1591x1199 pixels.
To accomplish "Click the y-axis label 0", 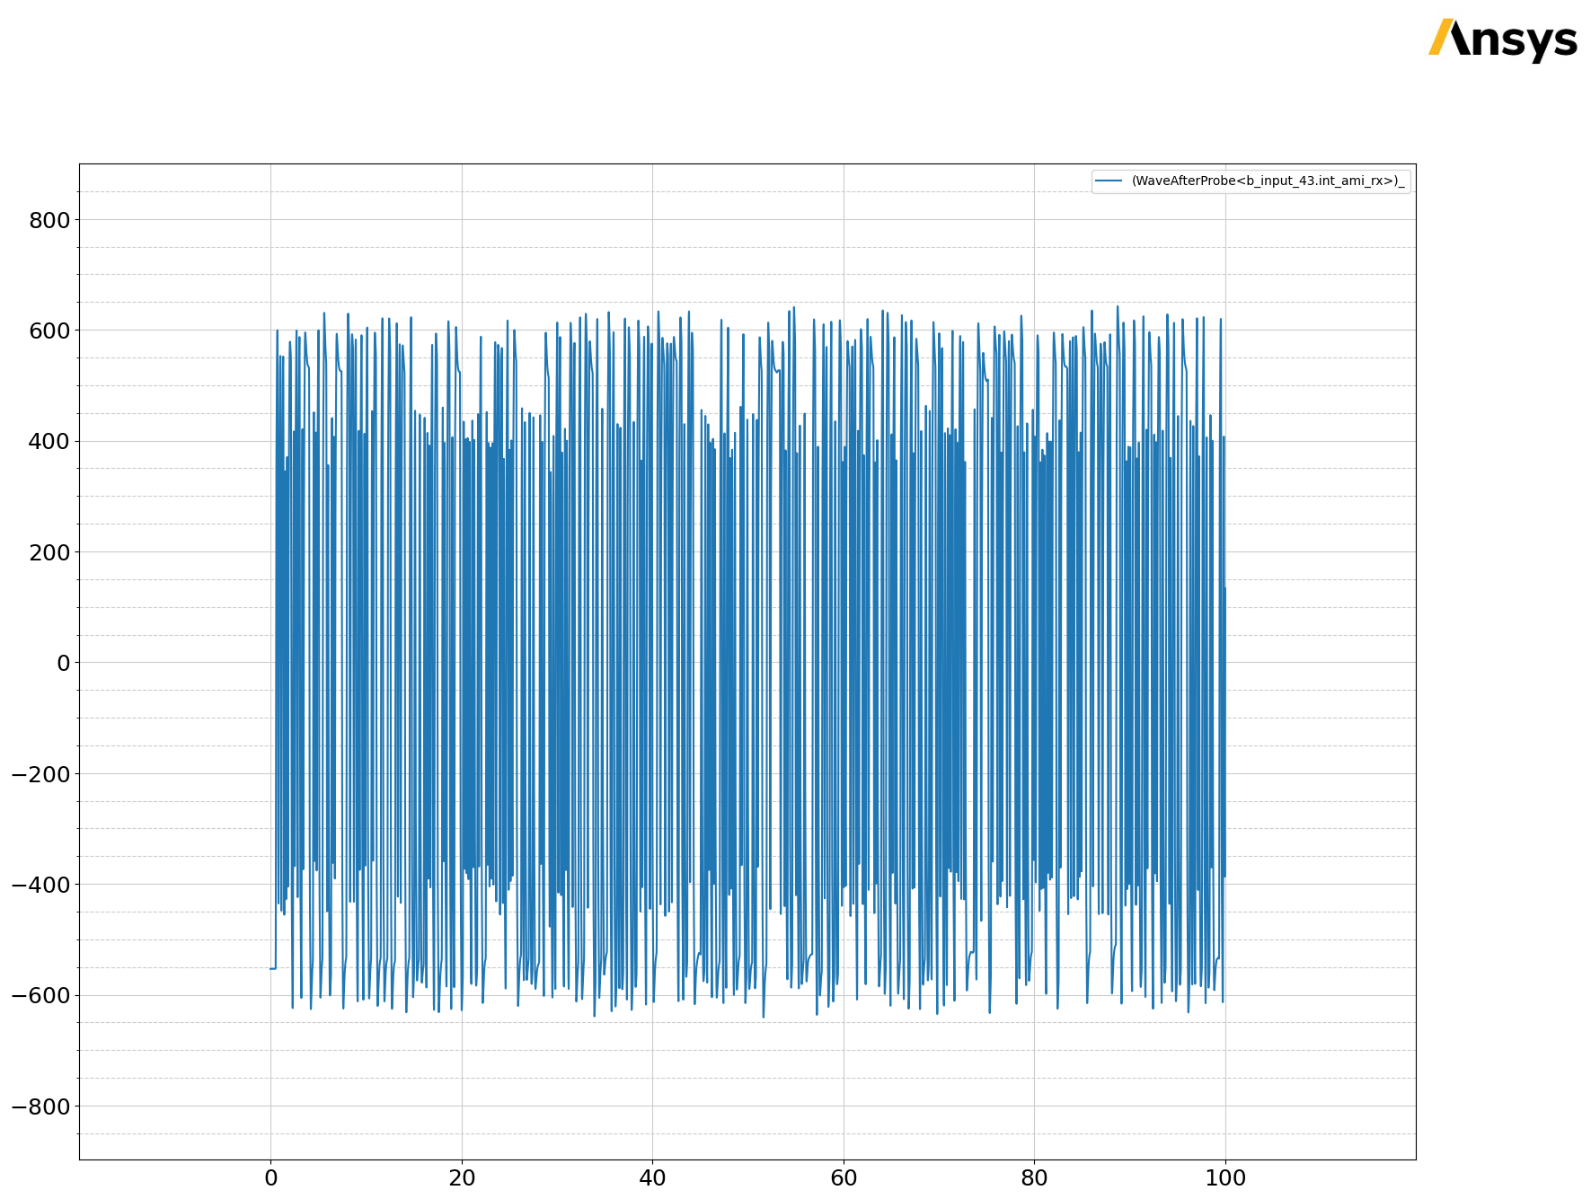I will pyautogui.click(x=64, y=663).
